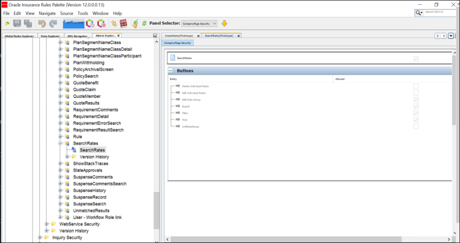Click the search magnifier icon
Viewport: 460px width, 243px height.
pos(418,13)
